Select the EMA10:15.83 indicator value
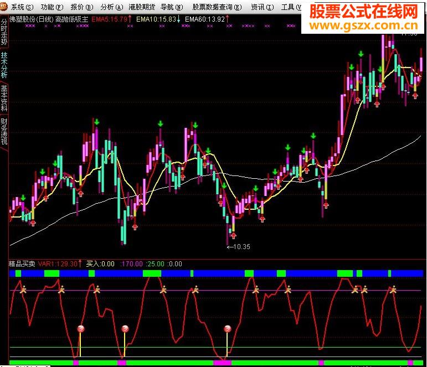This screenshot has height=367, width=427. (156, 19)
